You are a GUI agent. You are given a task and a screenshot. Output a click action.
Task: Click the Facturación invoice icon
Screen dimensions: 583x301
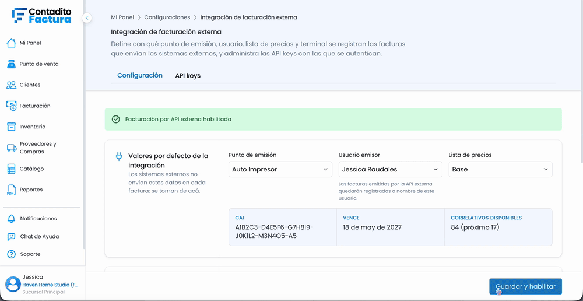(12, 106)
